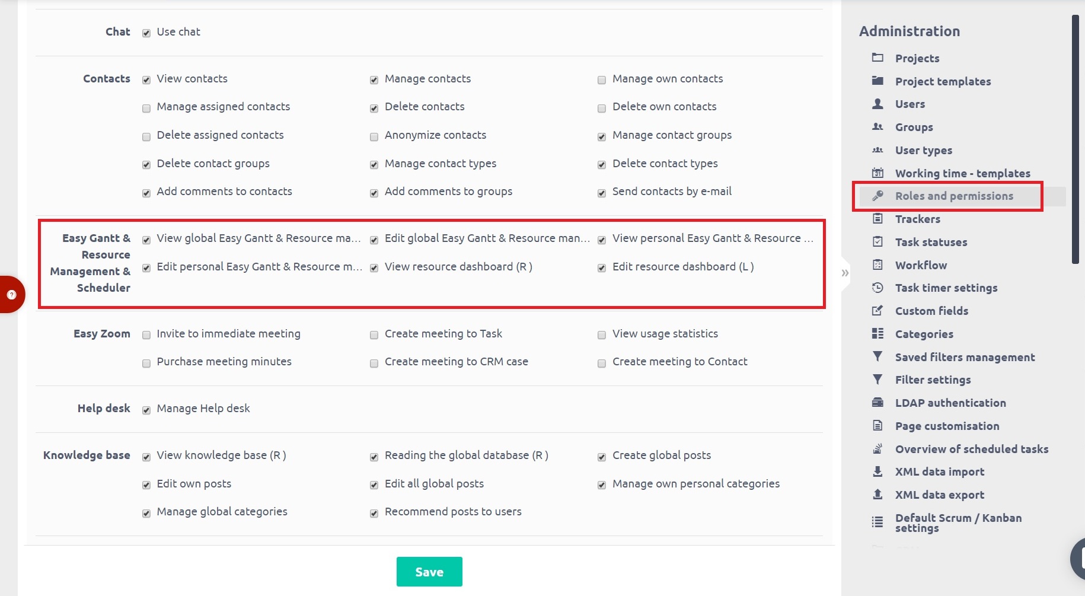The width and height of the screenshot is (1085, 596).
Task: Click the Save button
Action: pyautogui.click(x=429, y=572)
